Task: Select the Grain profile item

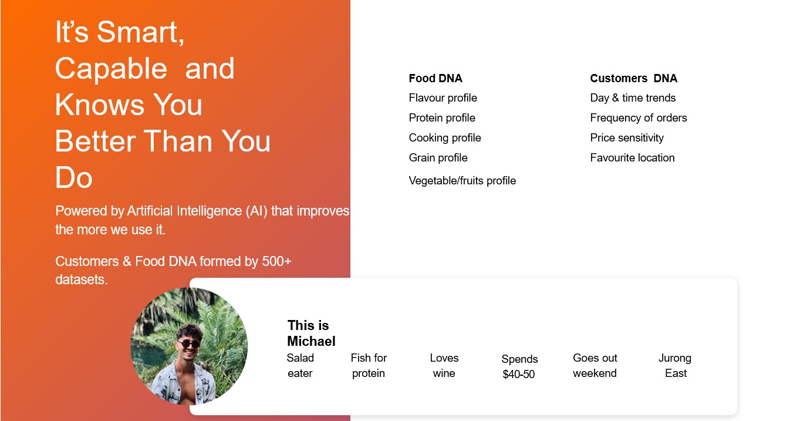Action: pos(438,158)
